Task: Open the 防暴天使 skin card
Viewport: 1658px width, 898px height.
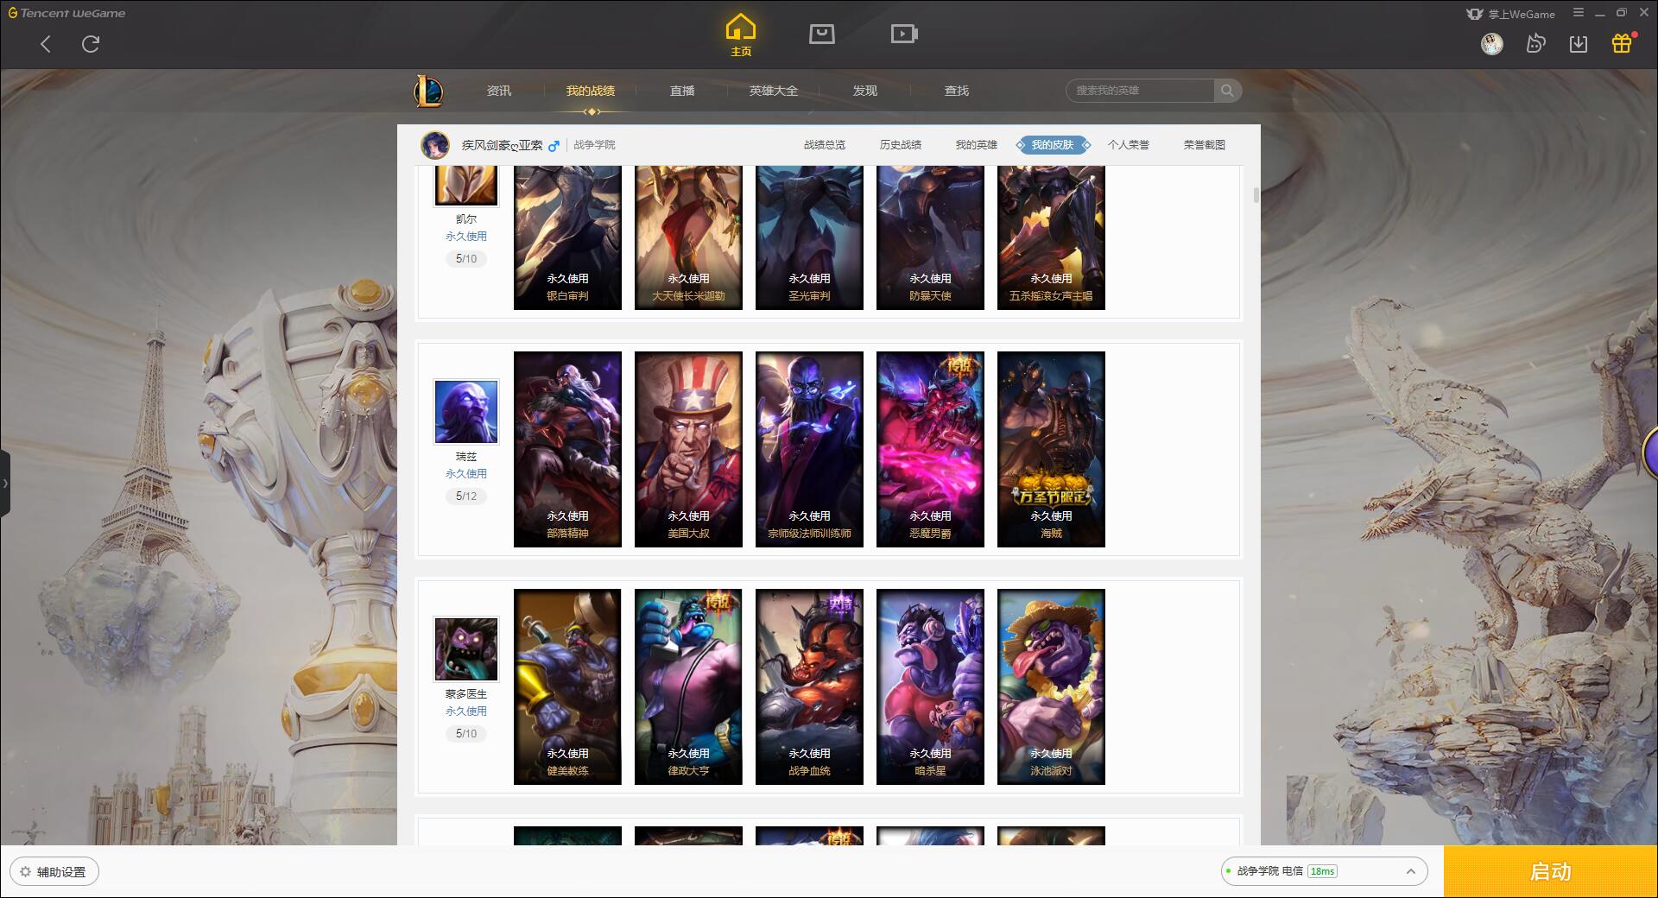Action: (930, 237)
